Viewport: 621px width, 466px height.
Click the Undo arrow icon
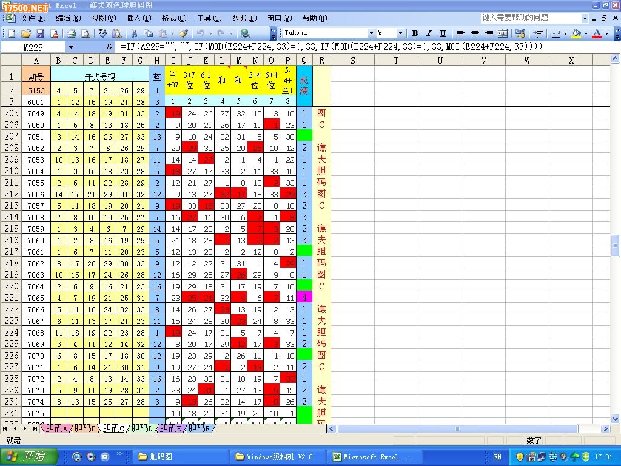point(200,33)
